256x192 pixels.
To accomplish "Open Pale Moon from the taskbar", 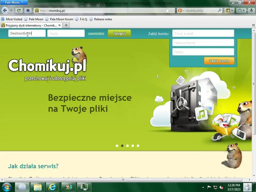I will pos(22,187).
